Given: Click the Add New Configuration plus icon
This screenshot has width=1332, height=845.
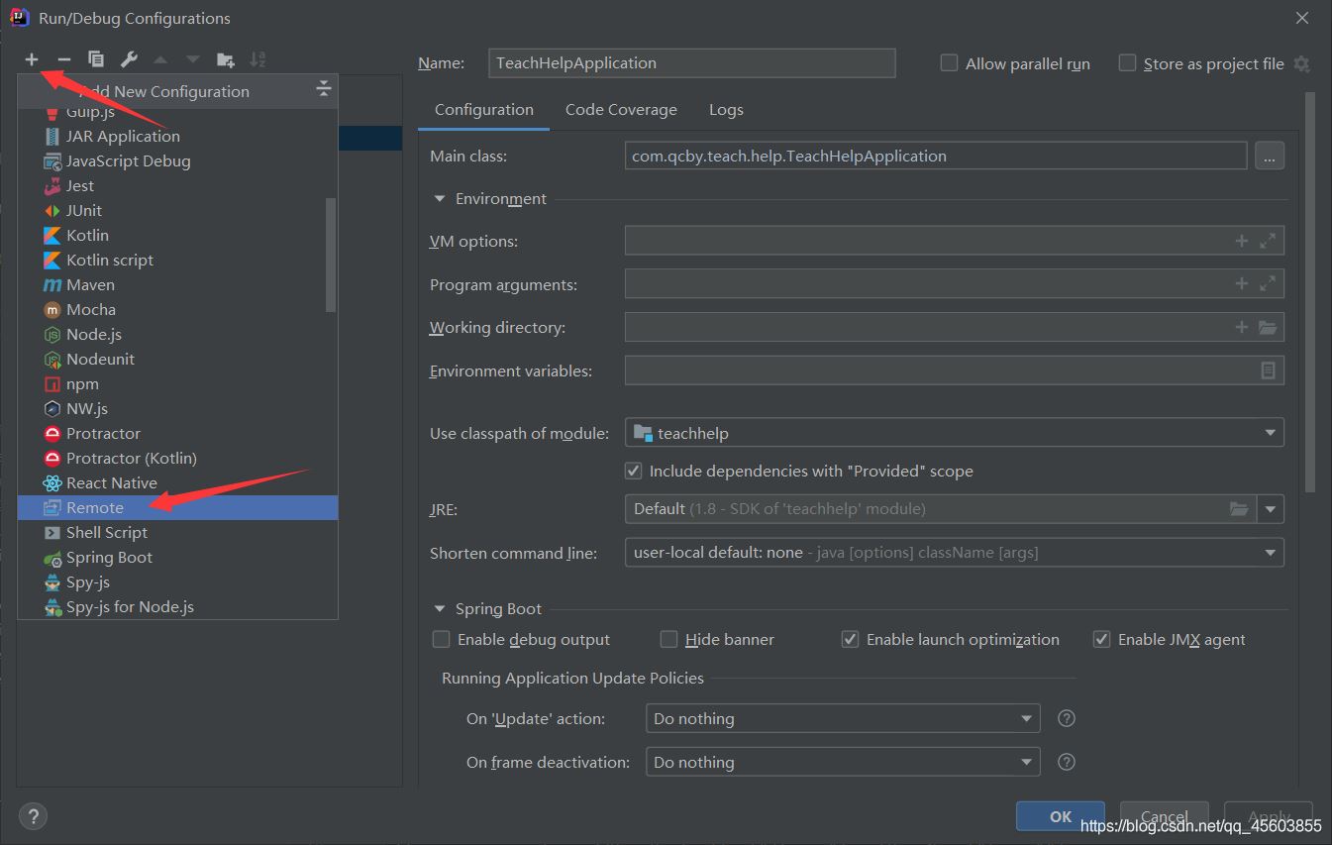Looking at the screenshot, I should (32, 60).
